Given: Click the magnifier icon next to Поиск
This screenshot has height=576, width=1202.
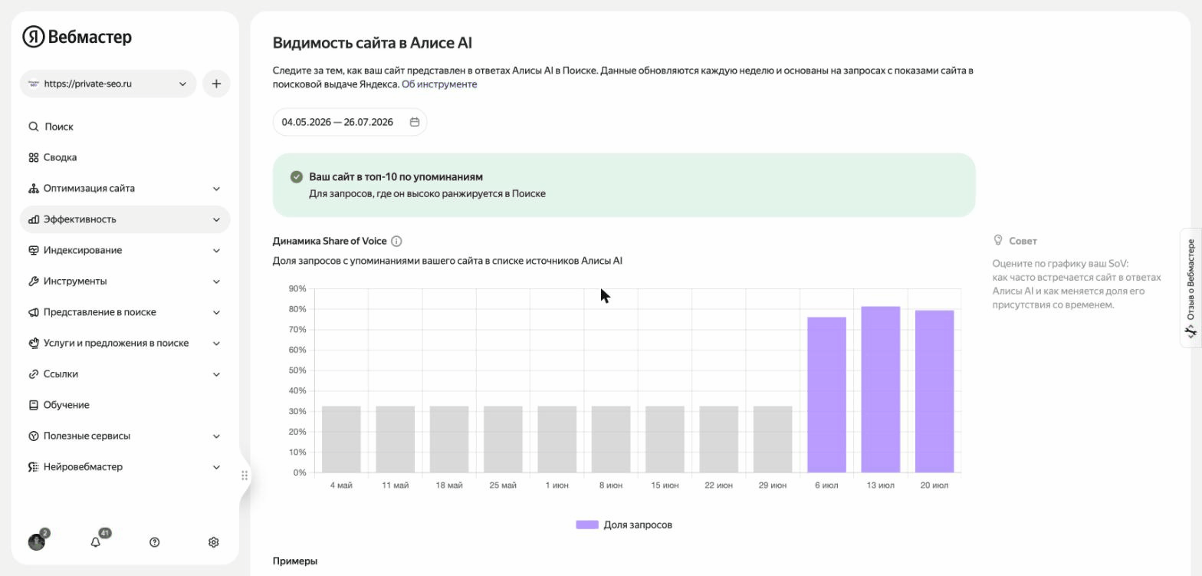Looking at the screenshot, I should [34, 127].
